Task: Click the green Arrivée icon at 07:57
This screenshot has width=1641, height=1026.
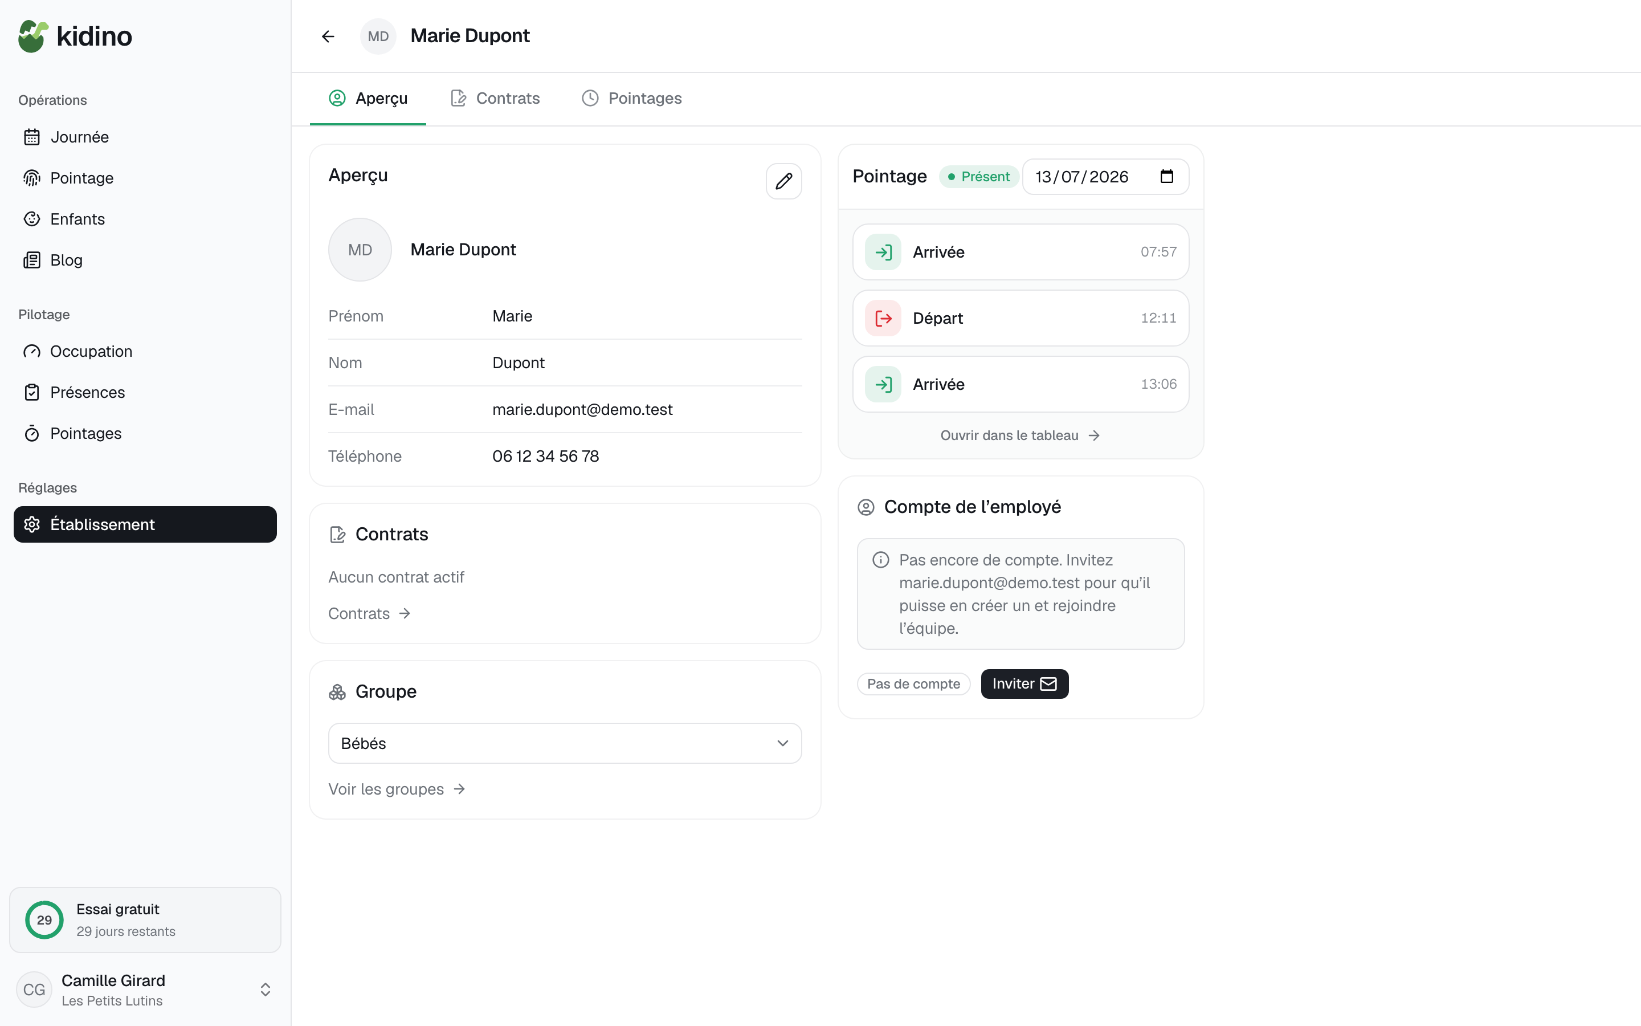Action: 883,253
